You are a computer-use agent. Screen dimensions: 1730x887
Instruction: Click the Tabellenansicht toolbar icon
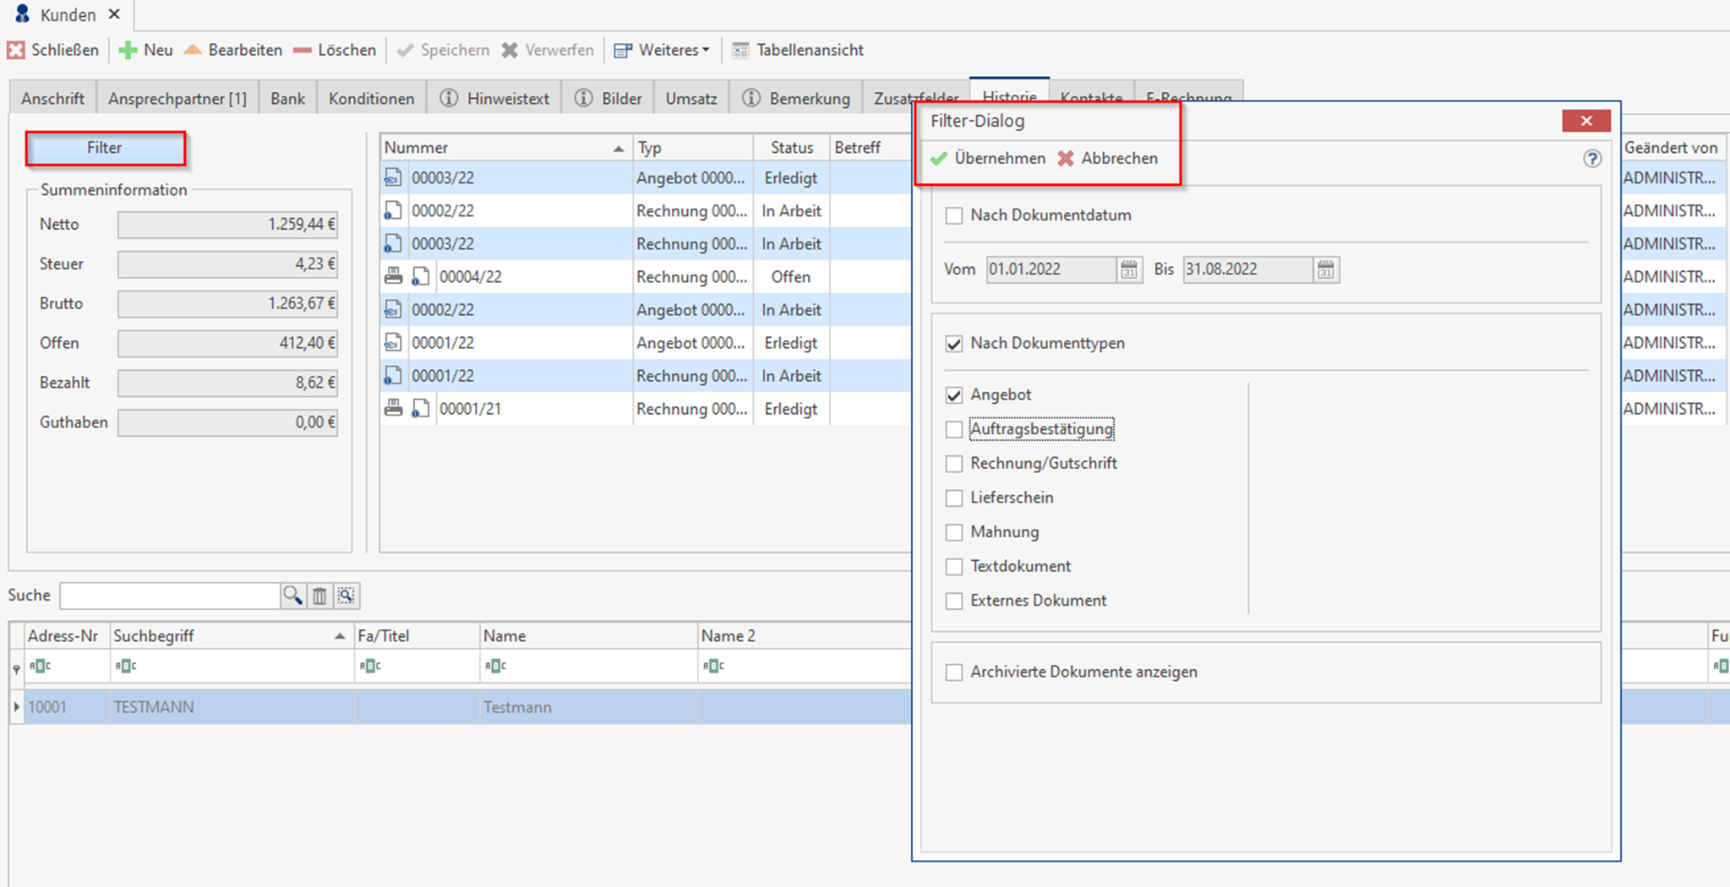tap(740, 50)
